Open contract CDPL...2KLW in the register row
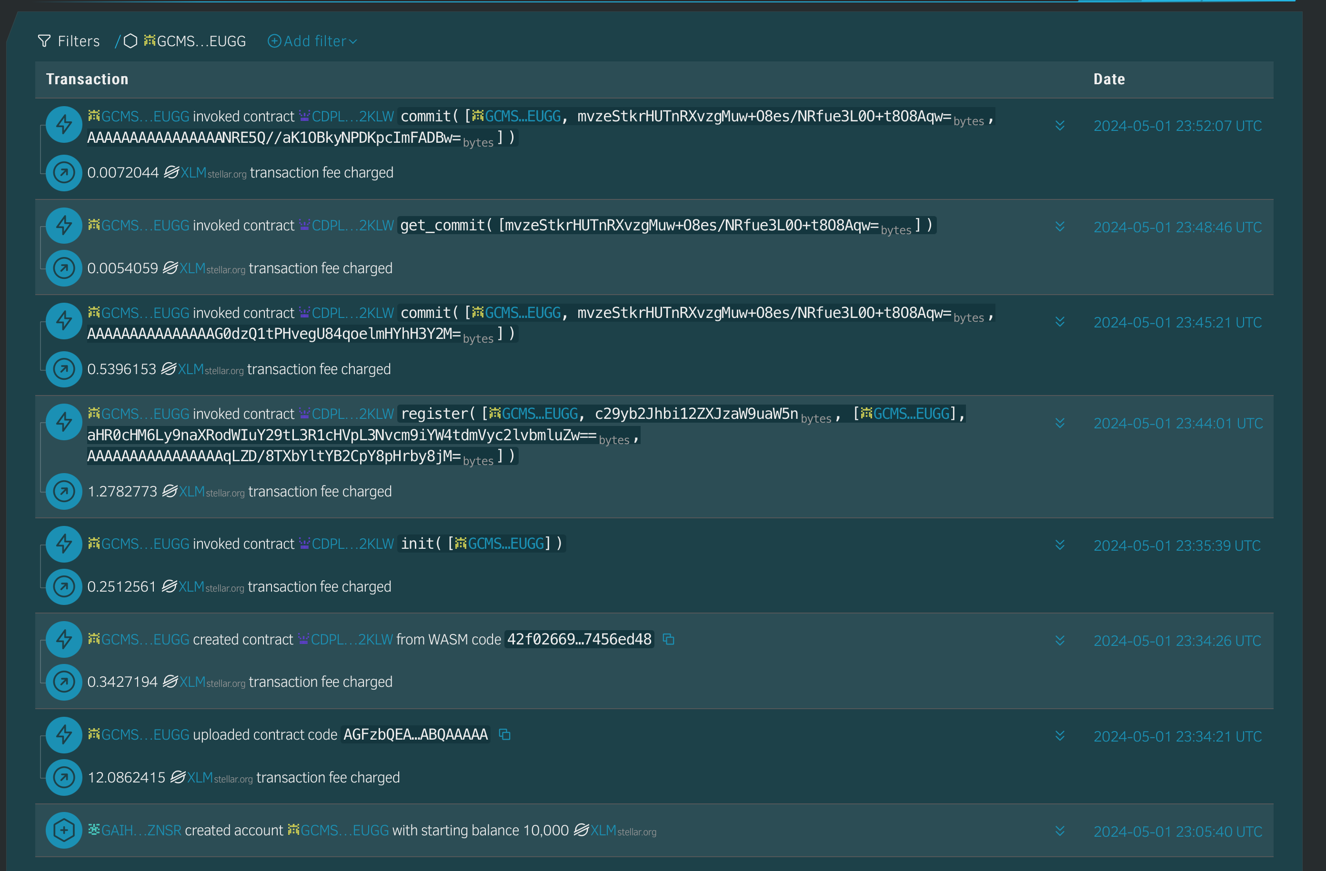 [347, 414]
